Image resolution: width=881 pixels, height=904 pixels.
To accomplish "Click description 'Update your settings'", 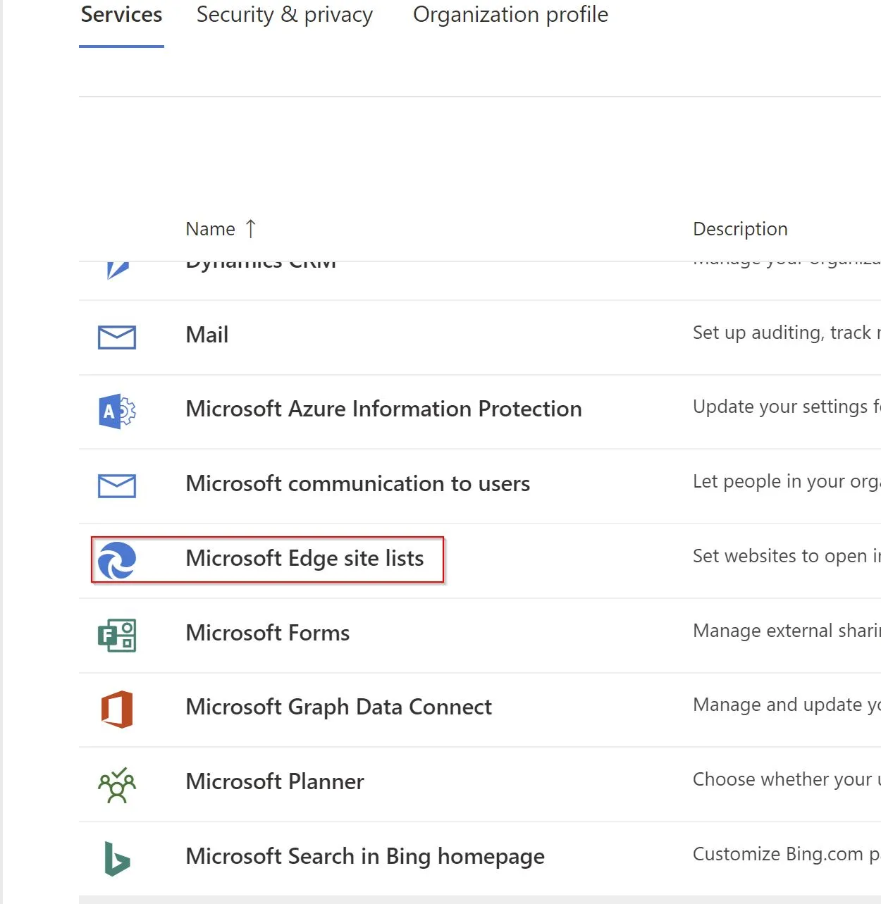I will 787,407.
